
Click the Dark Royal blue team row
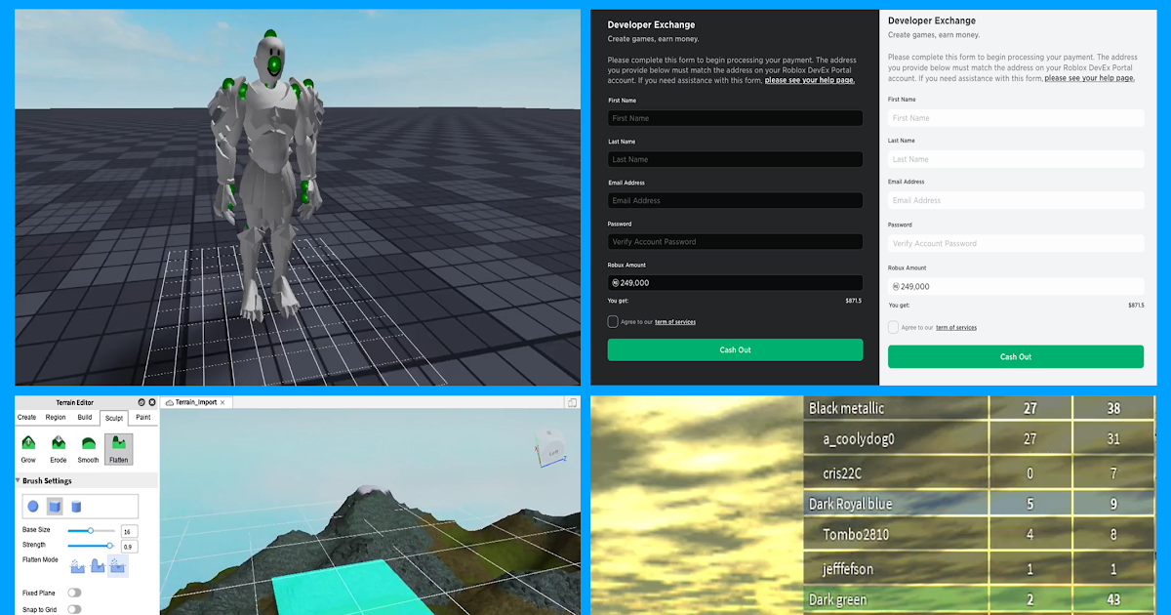point(980,504)
